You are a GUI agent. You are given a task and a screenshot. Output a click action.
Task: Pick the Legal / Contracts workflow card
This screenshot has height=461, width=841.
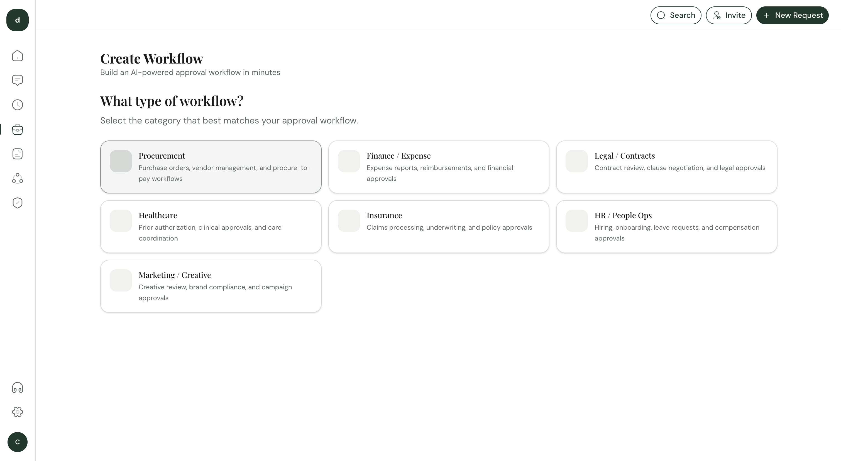pos(666,167)
